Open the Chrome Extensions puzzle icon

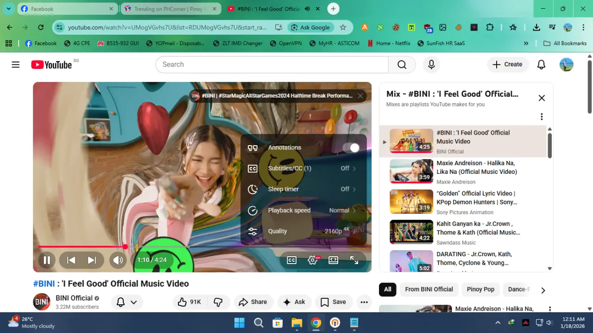[490, 27]
